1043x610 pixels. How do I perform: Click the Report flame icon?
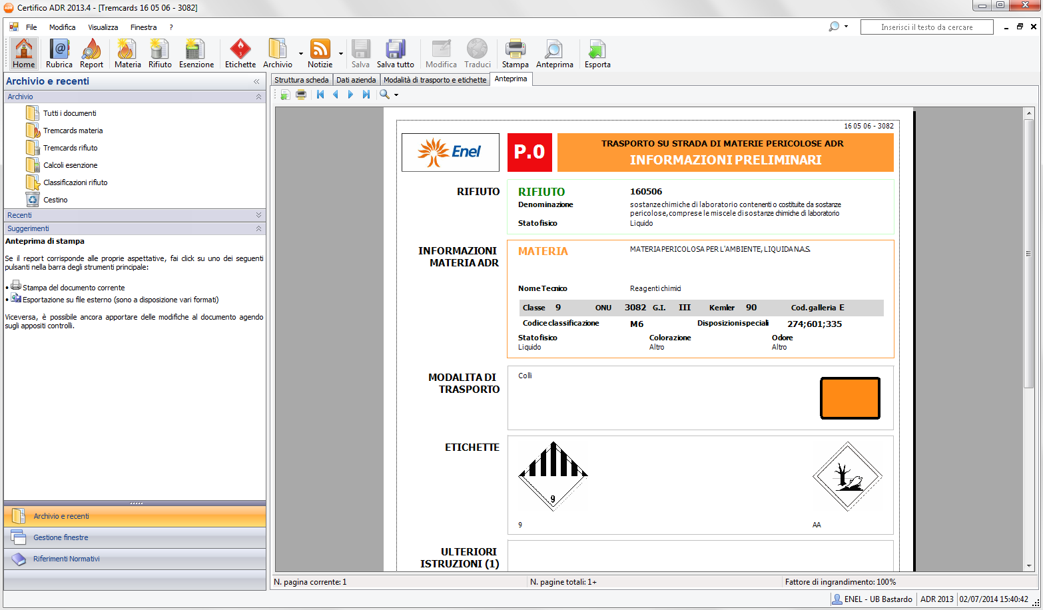[91, 53]
